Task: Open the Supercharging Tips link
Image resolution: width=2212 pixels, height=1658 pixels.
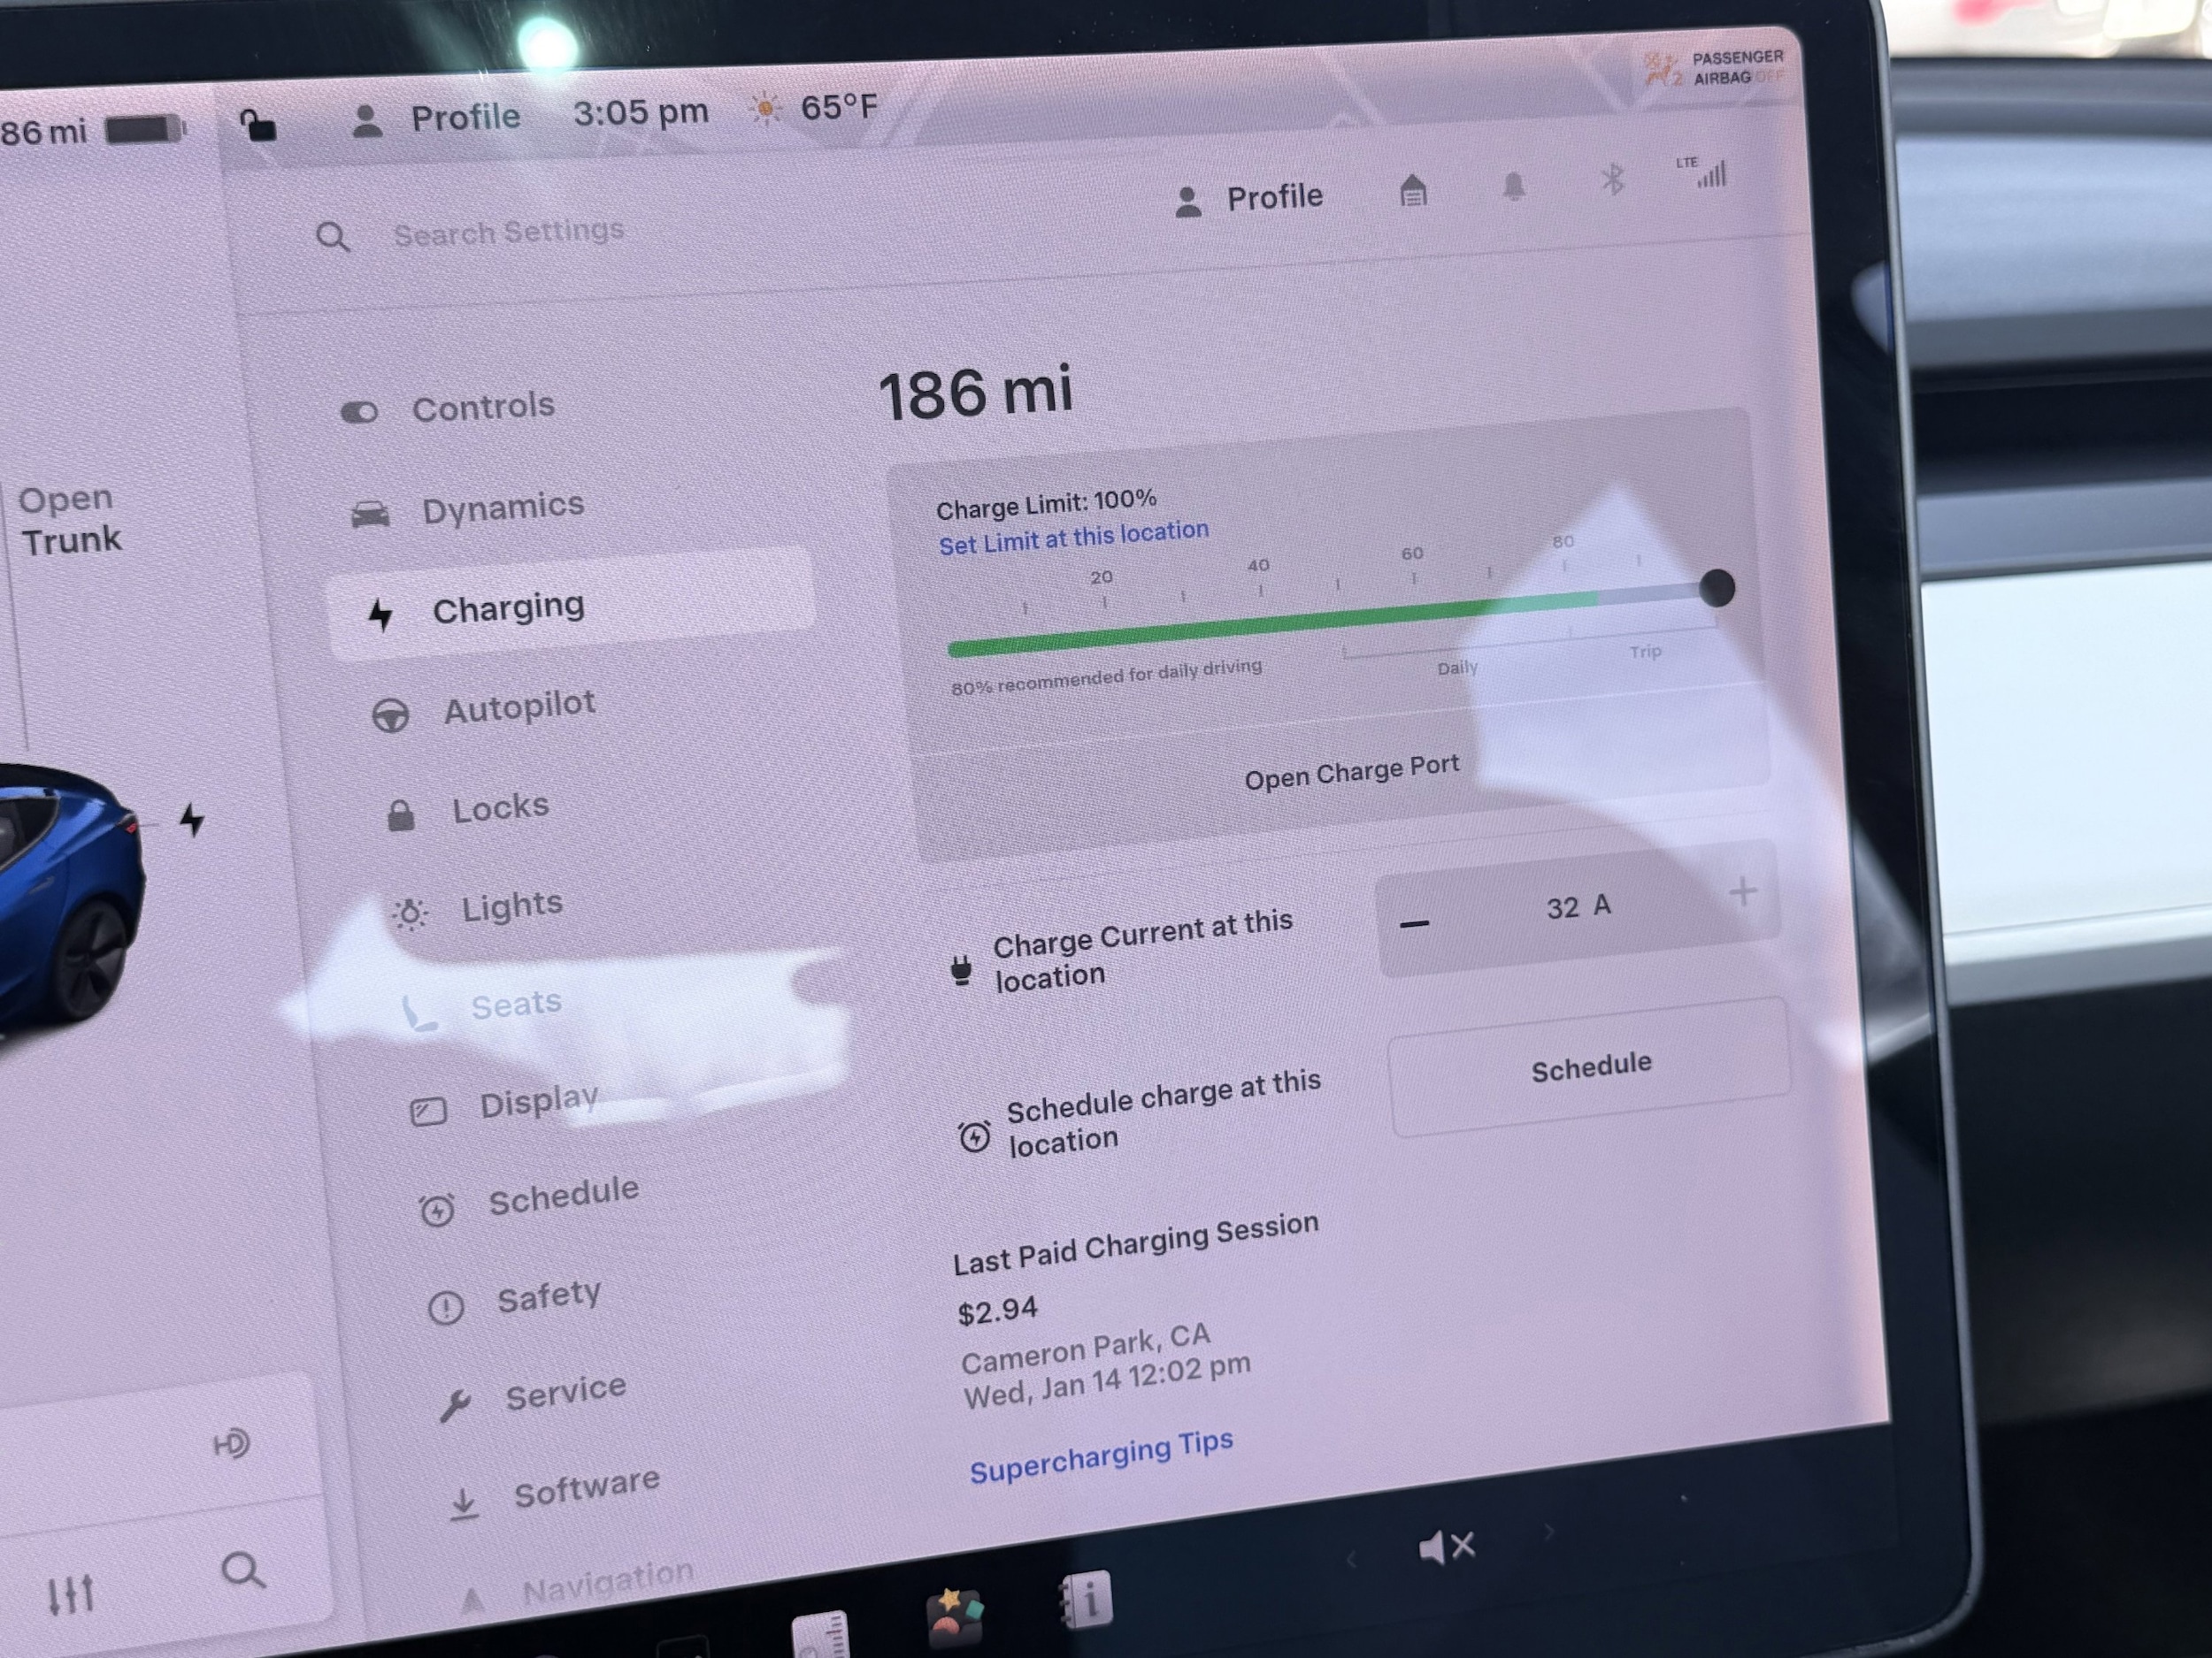Action: 1100,1457
